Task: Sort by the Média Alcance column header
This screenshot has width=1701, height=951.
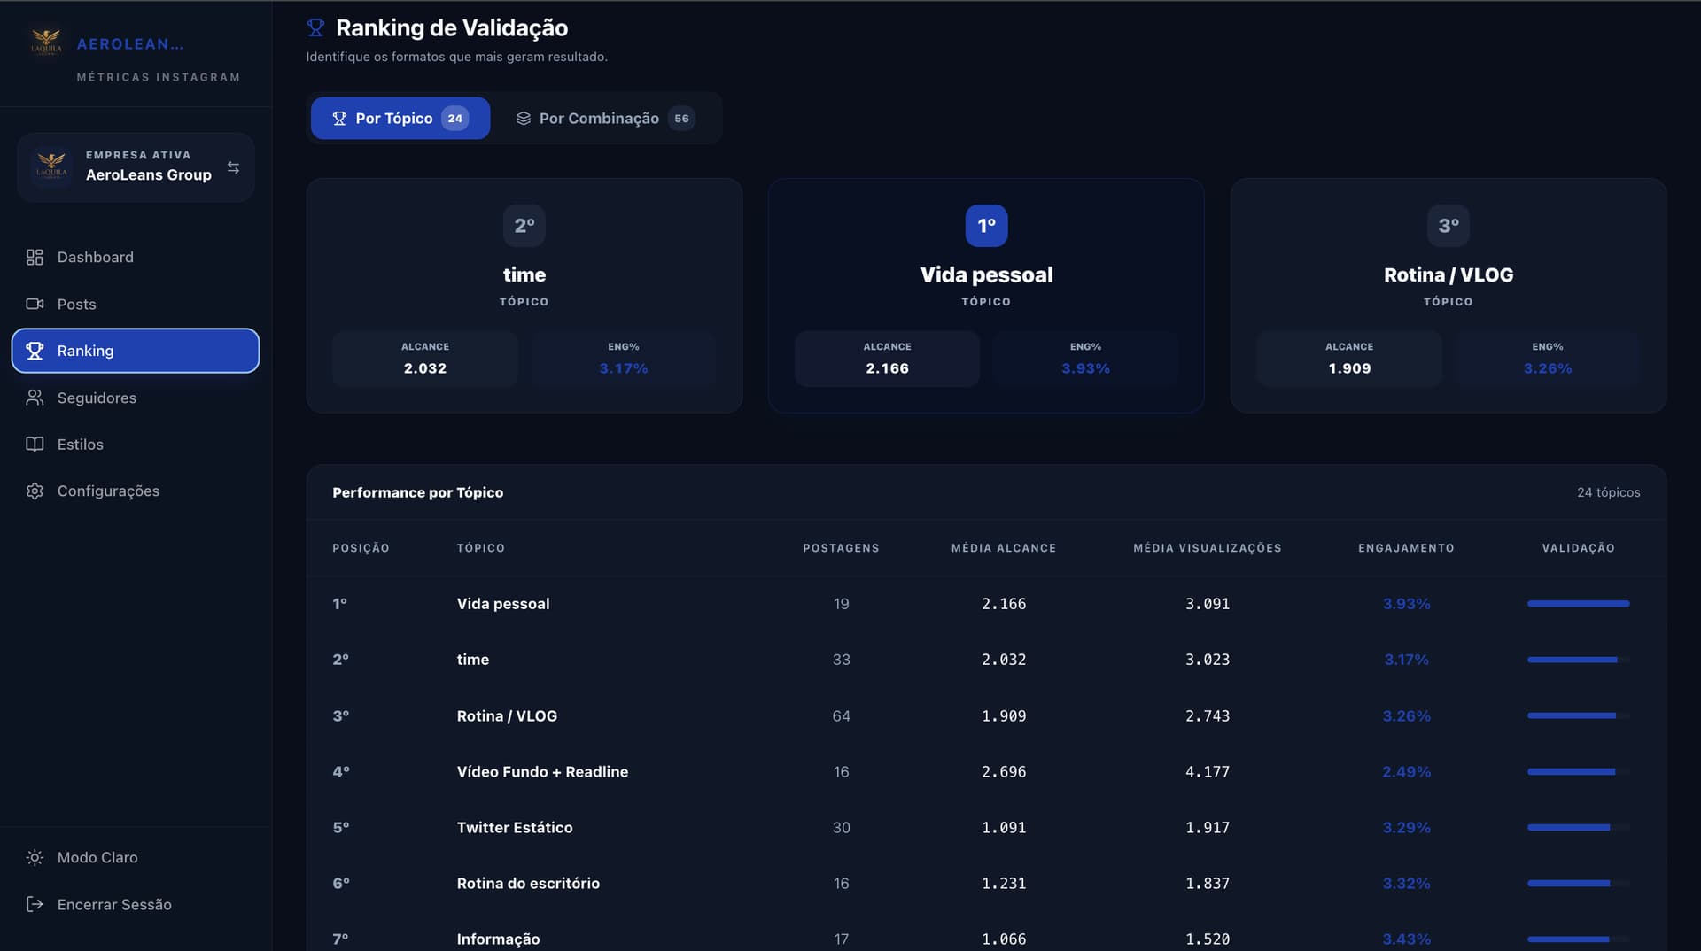Action: (1003, 548)
